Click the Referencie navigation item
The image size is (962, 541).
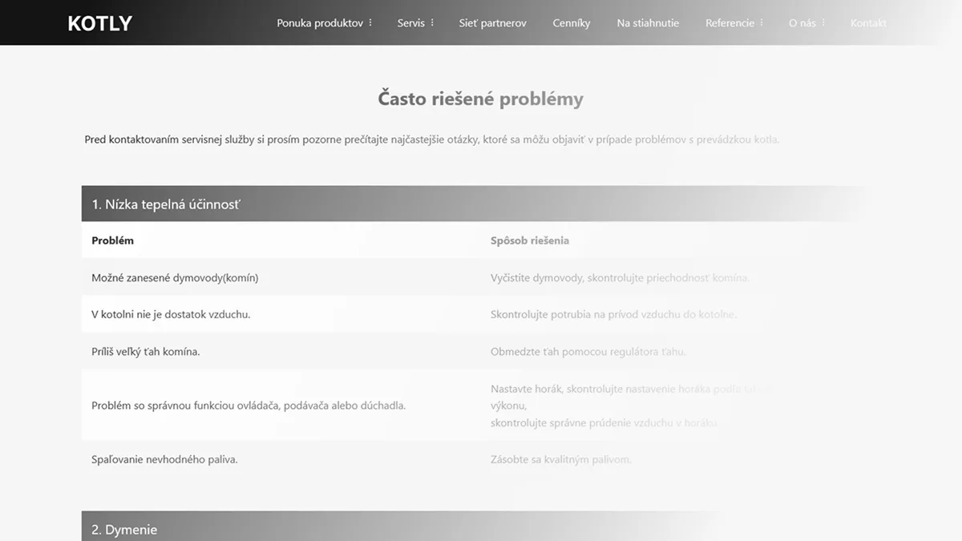[x=729, y=23]
